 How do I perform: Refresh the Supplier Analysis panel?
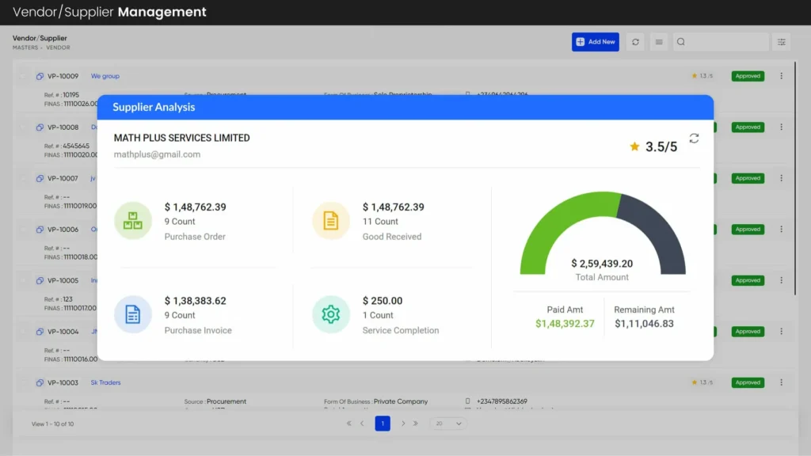(x=694, y=139)
